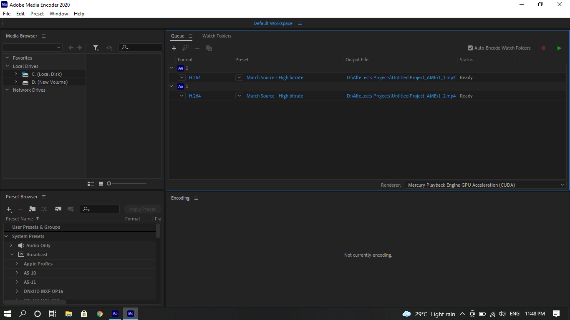Open the Preset Browser preset settings icon
This screenshot has height=320, width=570.
click(44, 209)
